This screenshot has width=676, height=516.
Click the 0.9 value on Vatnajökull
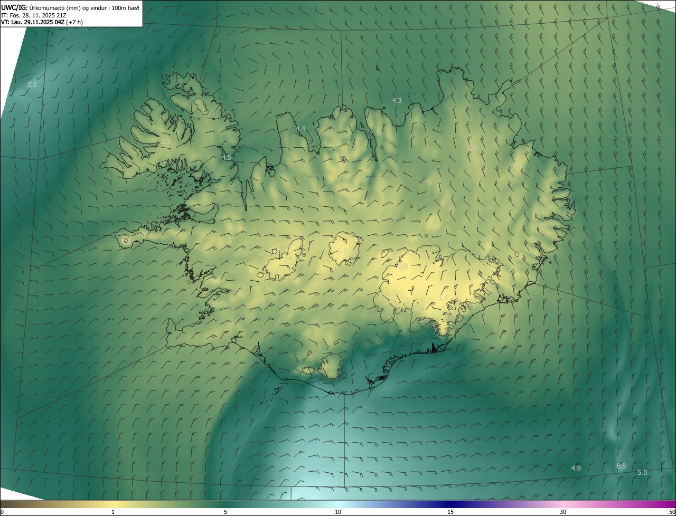403,266
